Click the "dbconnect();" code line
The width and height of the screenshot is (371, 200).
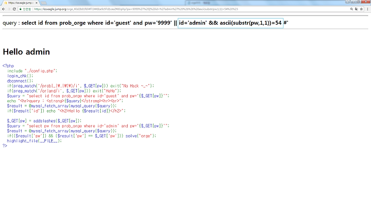tap(20, 81)
